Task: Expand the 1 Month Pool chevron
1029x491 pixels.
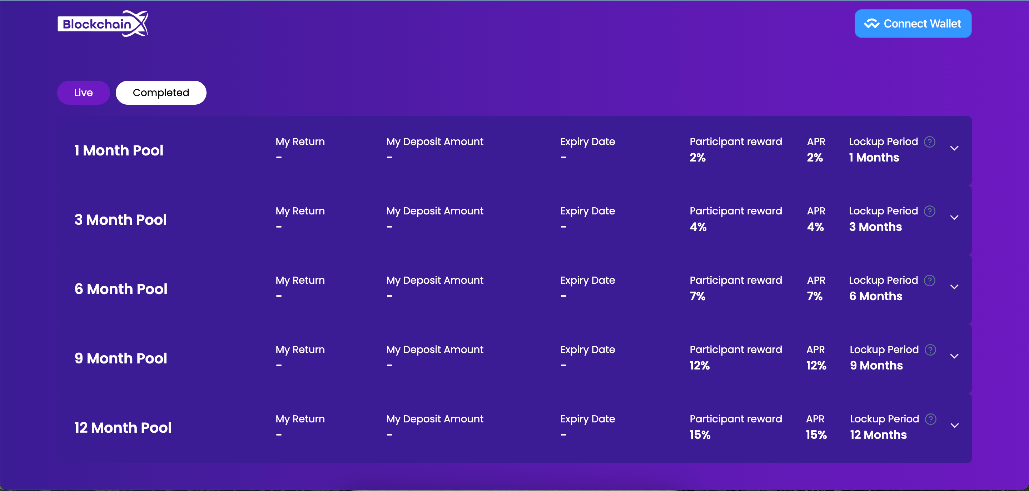Action: tap(954, 148)
